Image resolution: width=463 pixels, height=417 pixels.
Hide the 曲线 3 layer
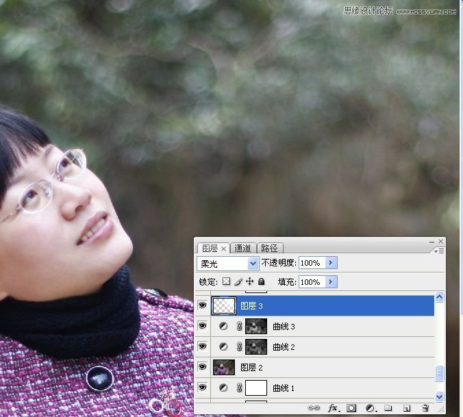click(x=203, y=326)
